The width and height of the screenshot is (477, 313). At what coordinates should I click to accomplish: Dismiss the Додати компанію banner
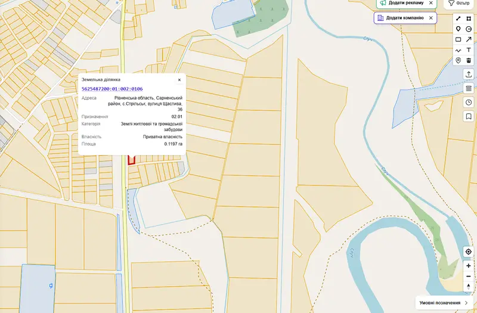(430, 18)
